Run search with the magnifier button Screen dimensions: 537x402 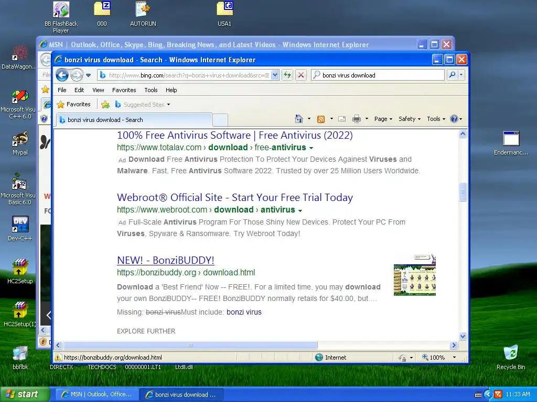click(x=453, y=75)
